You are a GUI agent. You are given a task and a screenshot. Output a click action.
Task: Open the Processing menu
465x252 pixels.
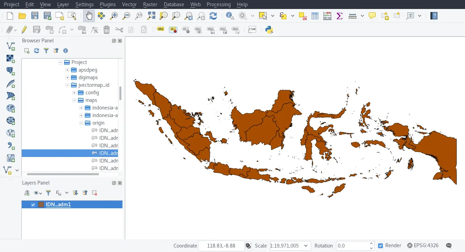pyautogui.click(x=218, y=4)
